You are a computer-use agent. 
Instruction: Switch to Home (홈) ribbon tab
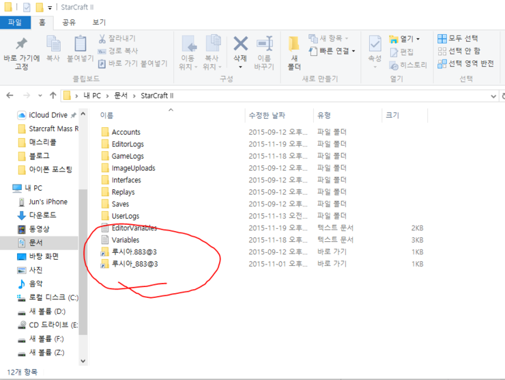42,23
